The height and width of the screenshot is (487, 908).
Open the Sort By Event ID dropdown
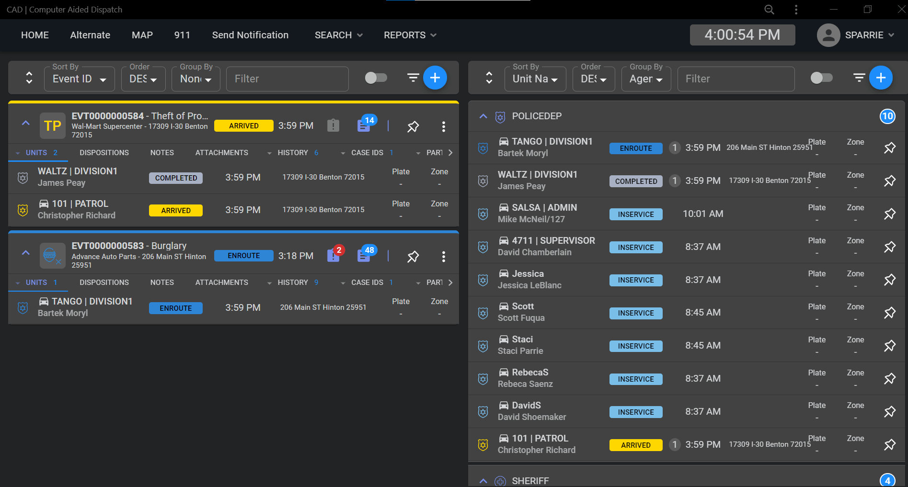(x=80, y=79)
